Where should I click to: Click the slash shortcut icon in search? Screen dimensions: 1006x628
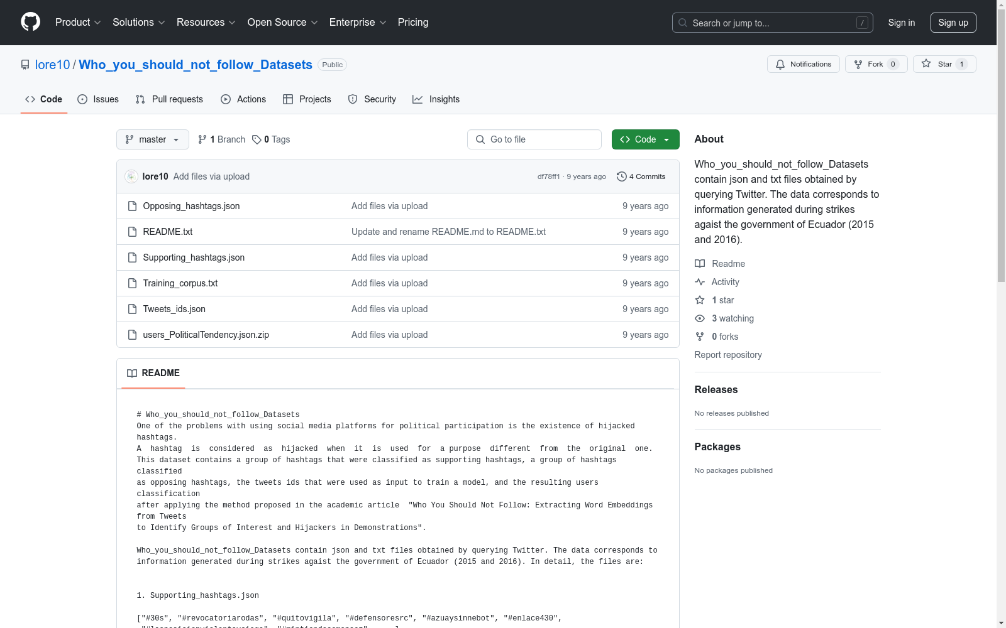[x=862, y=23]
